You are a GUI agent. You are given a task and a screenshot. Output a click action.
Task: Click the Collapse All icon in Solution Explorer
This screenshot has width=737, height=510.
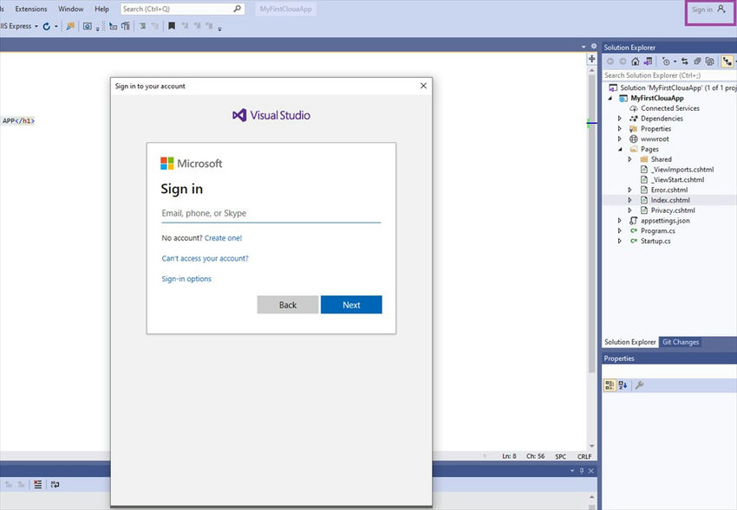click(708, 61)
